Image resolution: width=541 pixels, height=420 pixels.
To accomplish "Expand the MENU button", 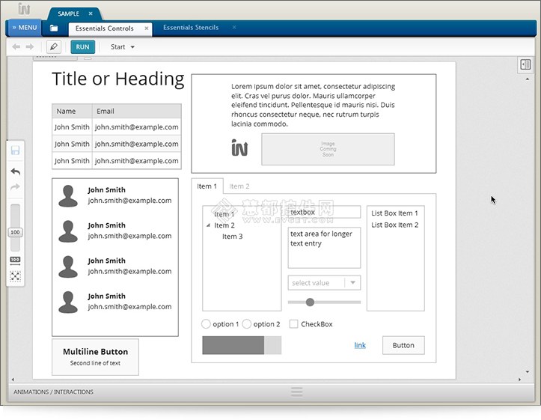I will point(24,28).
